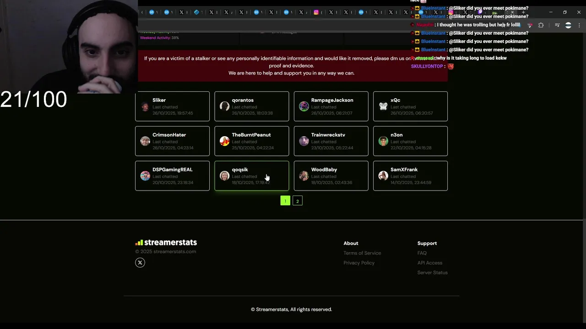The image size is (586, 329).
Task: Go to page 1 of the list
Action: 285,201
